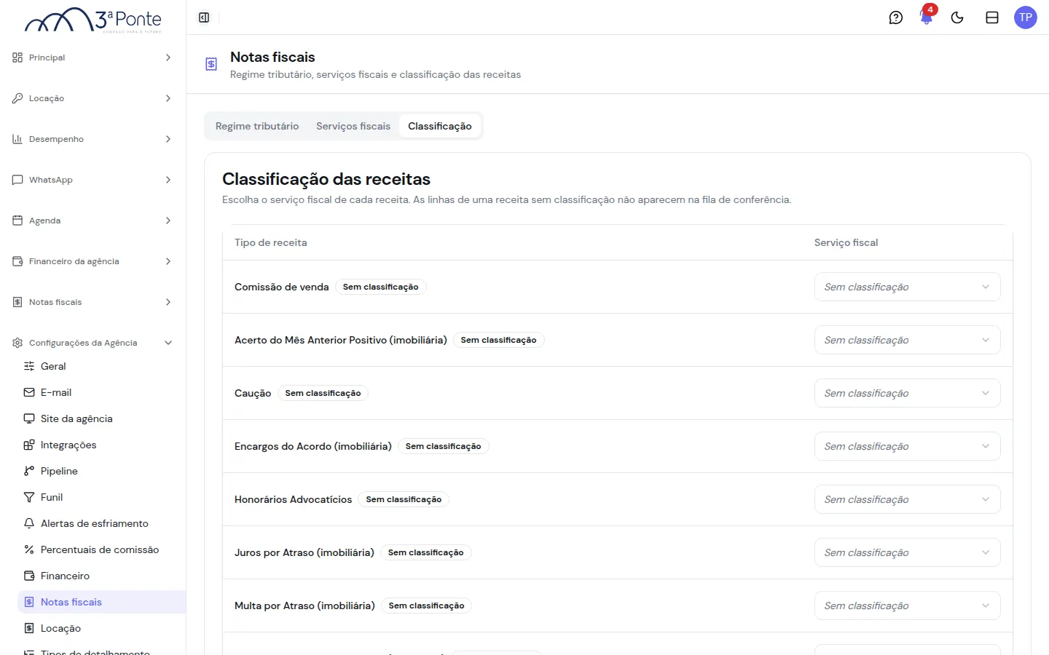Screen dimensions: 1049x655
Task: Expand the top-level Notas fiscais menu
Action: (x=93, y=302)
